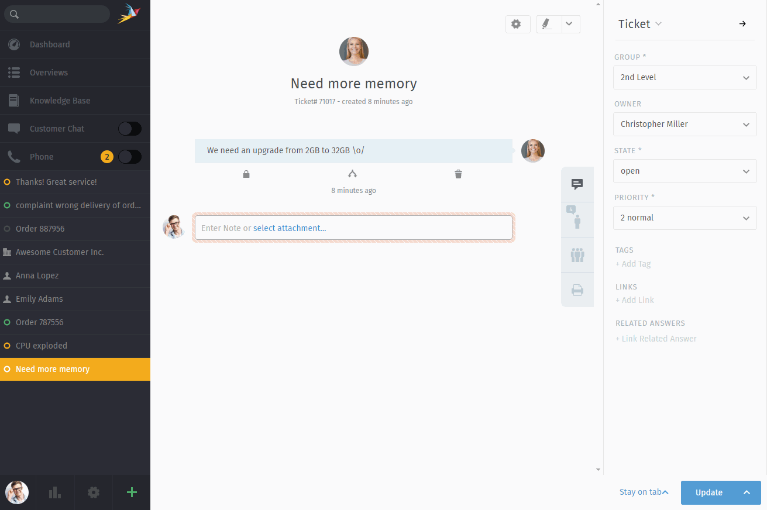Open the organization panel icon
767x510 pixels.
577,254
